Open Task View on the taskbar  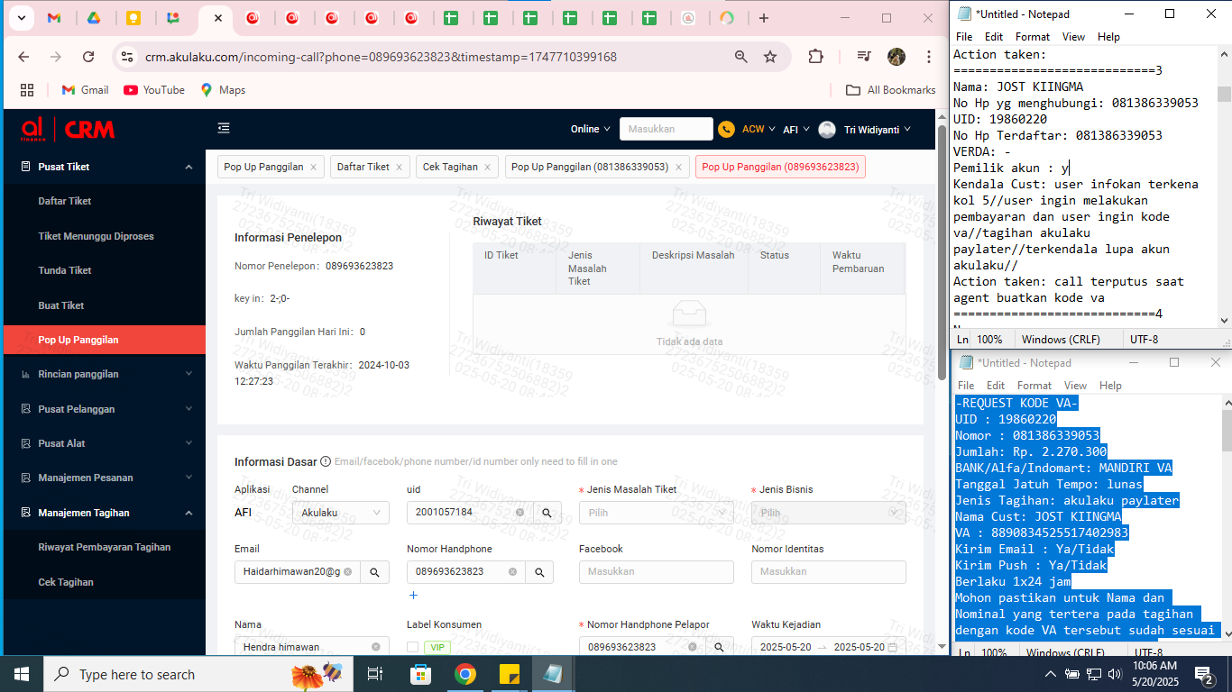376,674
